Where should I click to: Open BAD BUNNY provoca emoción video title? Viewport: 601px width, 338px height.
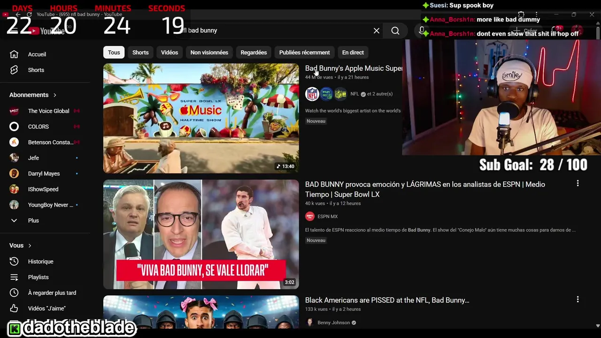point(425,189)
